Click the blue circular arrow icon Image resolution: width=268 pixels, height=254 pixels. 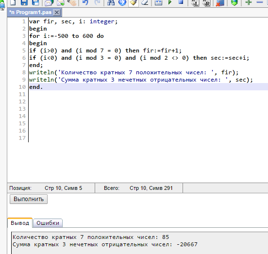[x=122, y=2]
